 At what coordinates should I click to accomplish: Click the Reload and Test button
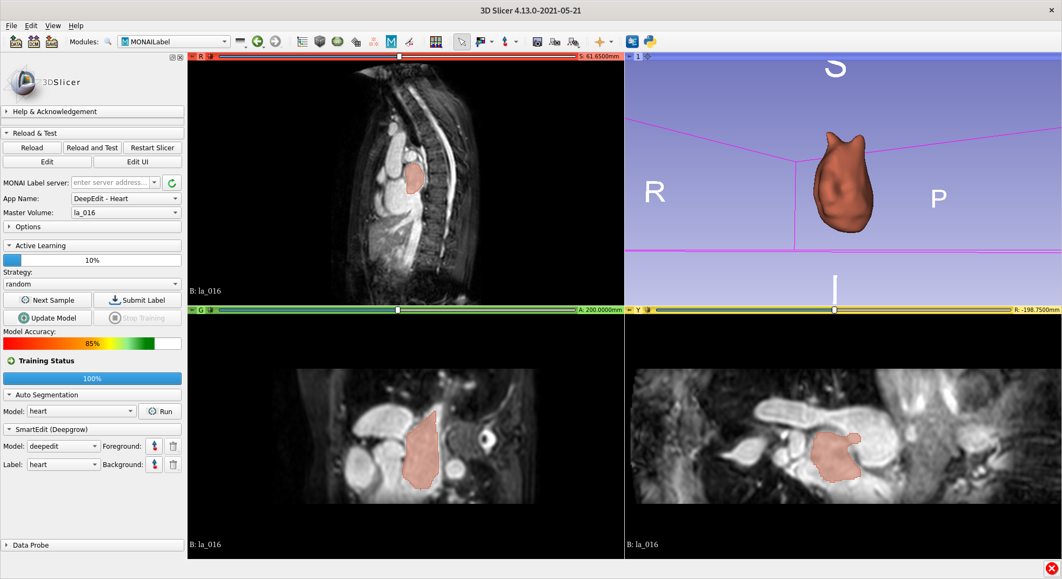[x=92, y=148]
